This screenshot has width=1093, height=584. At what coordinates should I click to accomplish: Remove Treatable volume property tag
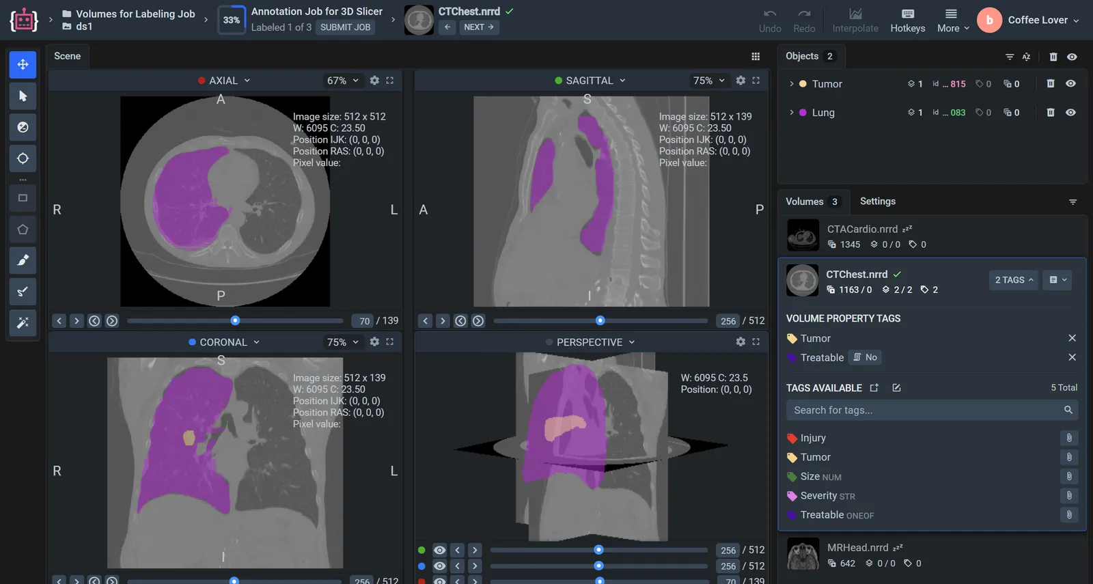[x=1072, y=357]
